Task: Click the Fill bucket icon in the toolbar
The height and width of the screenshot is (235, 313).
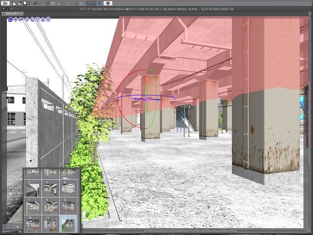Action: (58, 3)
